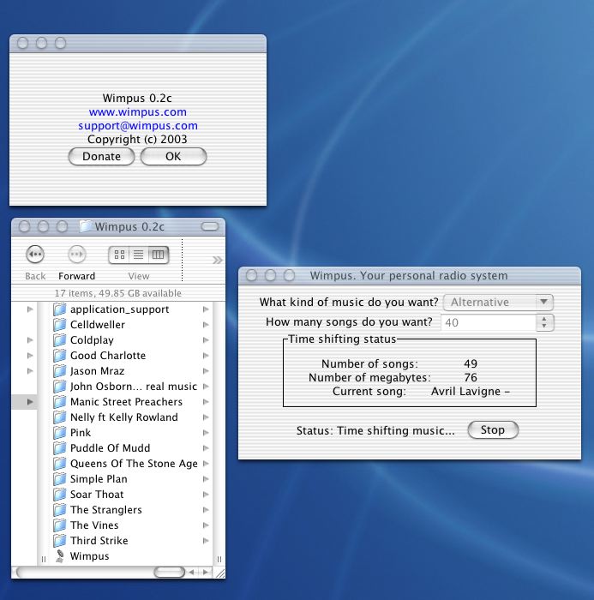Expand Coldplay via its right arrow
Image resolution: width=594 pixels, height=600 pixels.
pyautogui.click(x=206, y=340)
